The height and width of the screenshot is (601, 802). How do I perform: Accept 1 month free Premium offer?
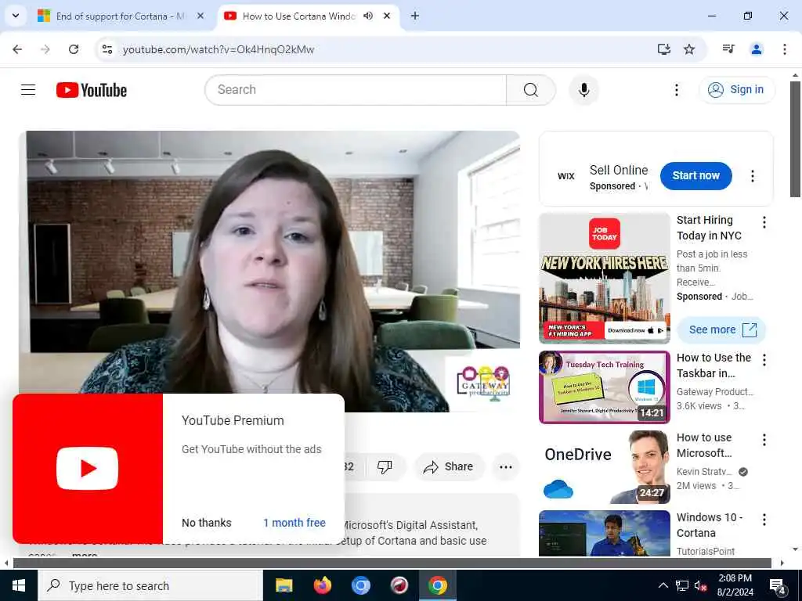coord(294,523)
